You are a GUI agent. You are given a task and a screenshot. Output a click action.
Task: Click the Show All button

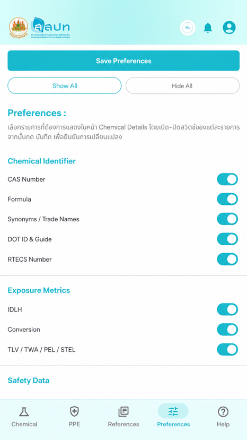pyautogui.click(x=65, y=85)
